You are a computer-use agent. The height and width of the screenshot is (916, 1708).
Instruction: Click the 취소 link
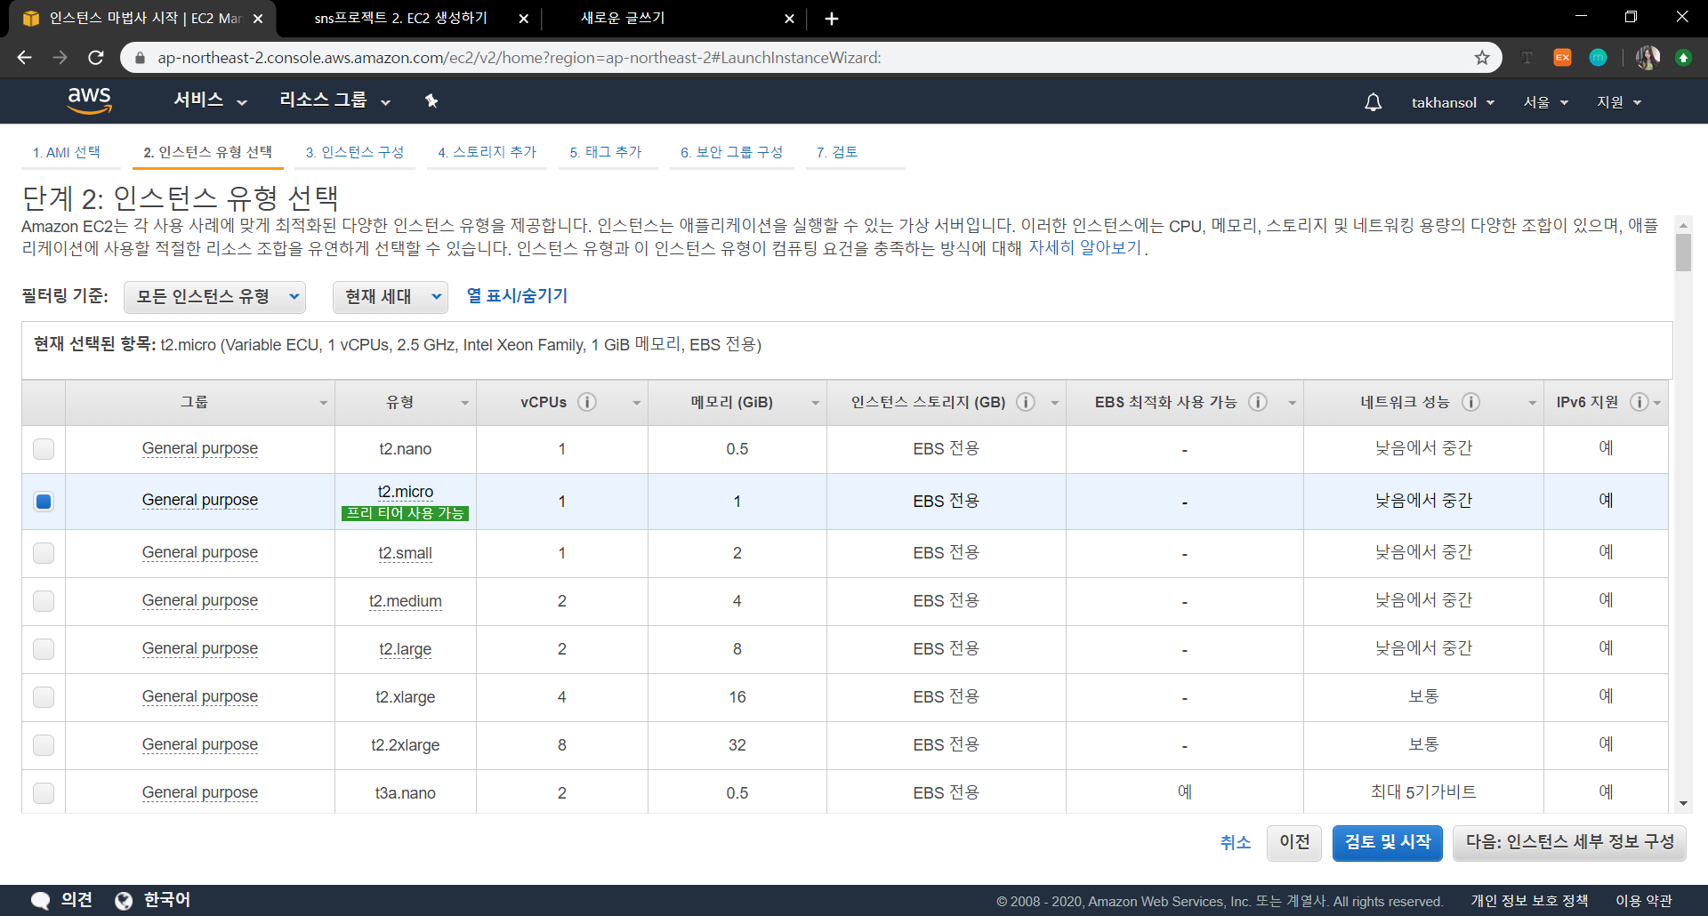1236,842
